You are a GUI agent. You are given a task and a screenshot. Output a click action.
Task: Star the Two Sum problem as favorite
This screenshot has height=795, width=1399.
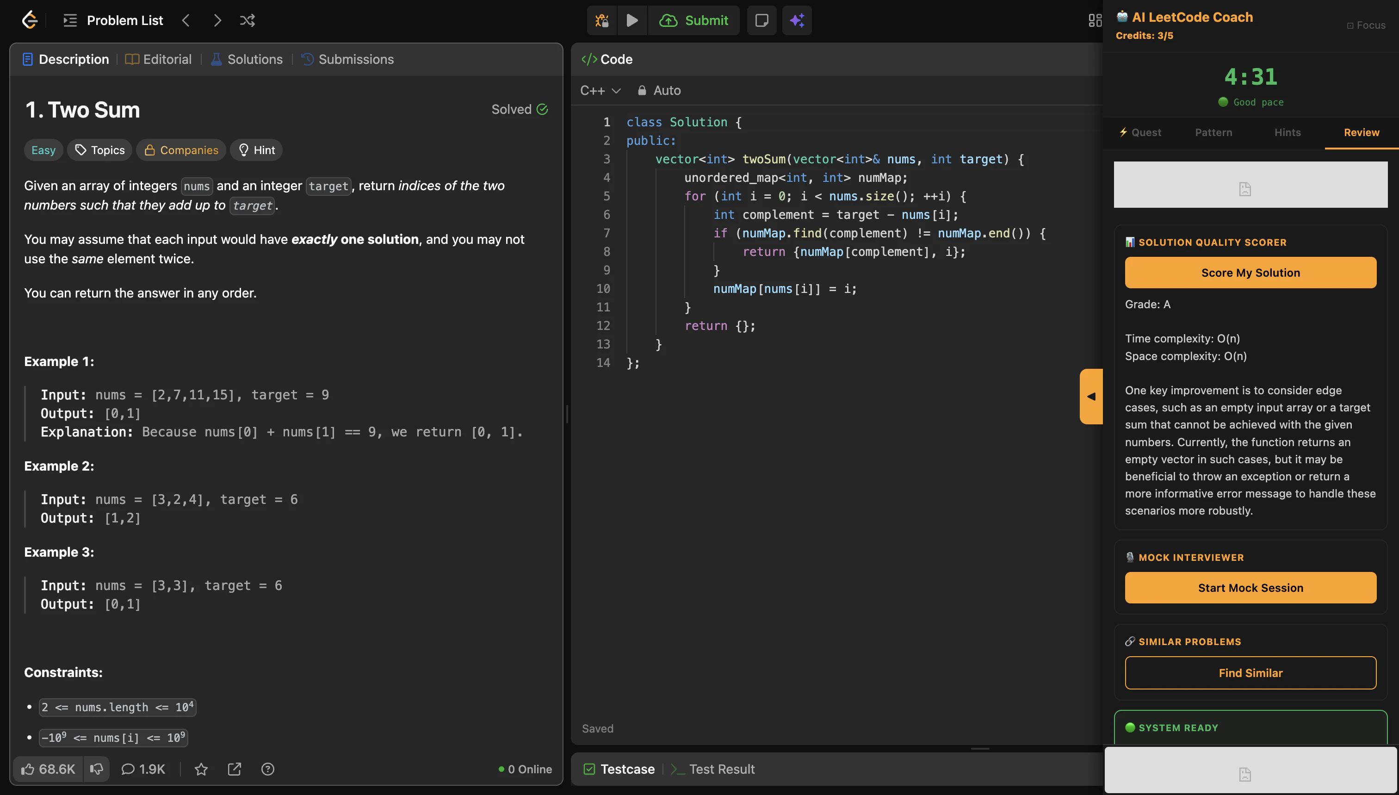(x=200, y=769)
